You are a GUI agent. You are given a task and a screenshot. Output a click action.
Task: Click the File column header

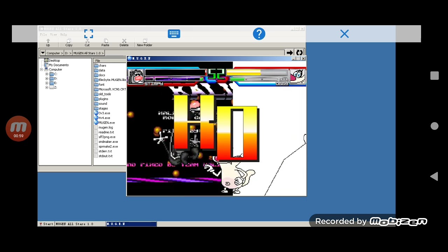pyautogui.click(x=110, y=61)
